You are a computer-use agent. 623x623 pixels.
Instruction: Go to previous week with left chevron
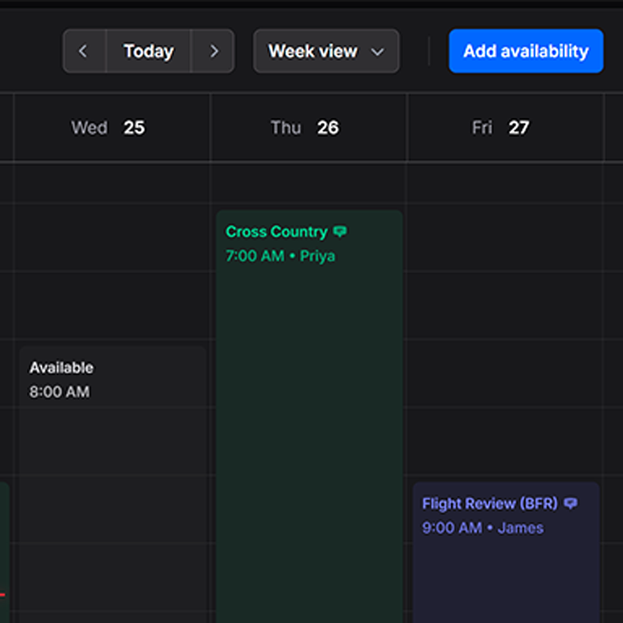pos(84,51)
